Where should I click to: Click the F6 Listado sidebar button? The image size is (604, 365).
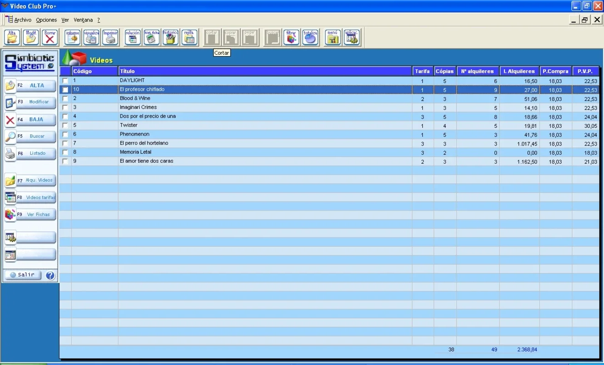coord(31,154)
